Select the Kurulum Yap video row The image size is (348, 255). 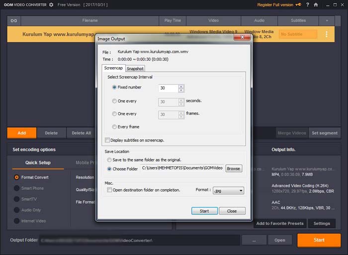[171, 34]
